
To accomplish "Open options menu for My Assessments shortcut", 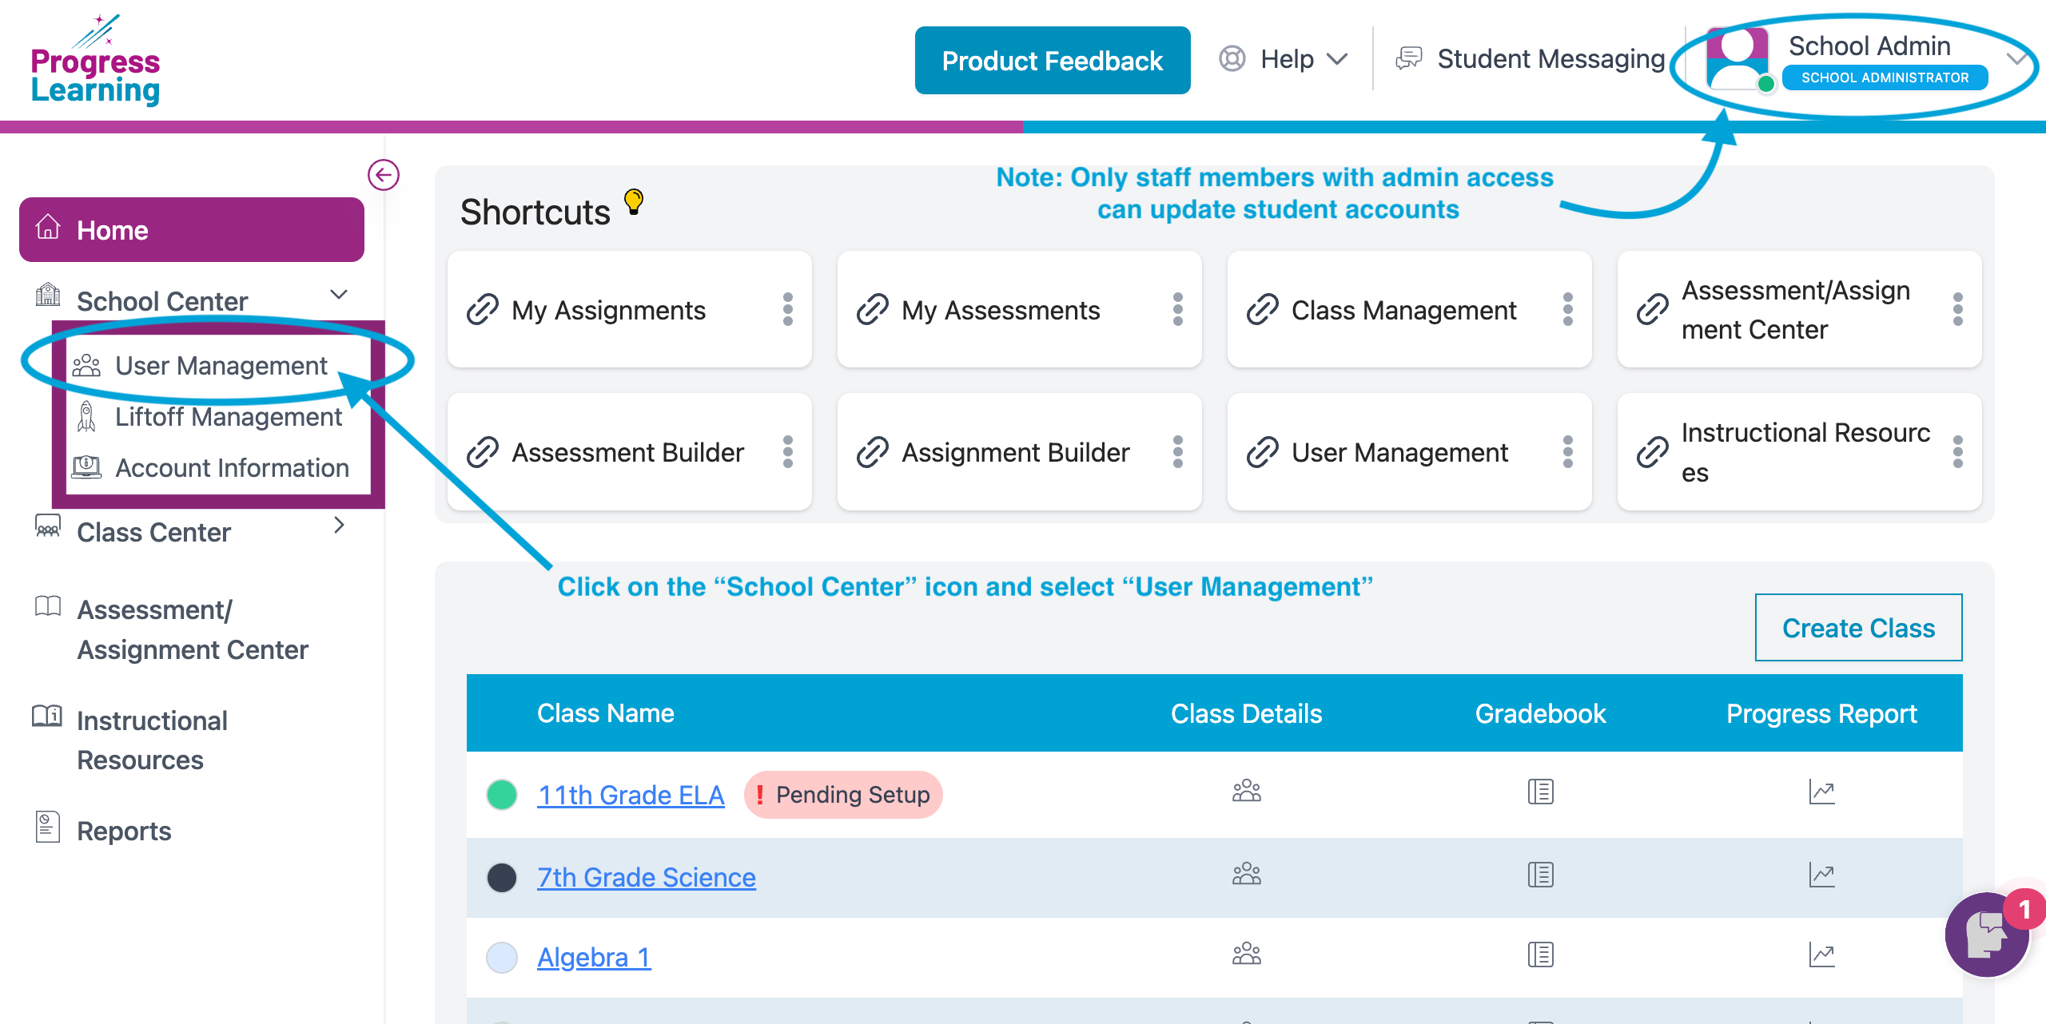I will coord(1178,309).
